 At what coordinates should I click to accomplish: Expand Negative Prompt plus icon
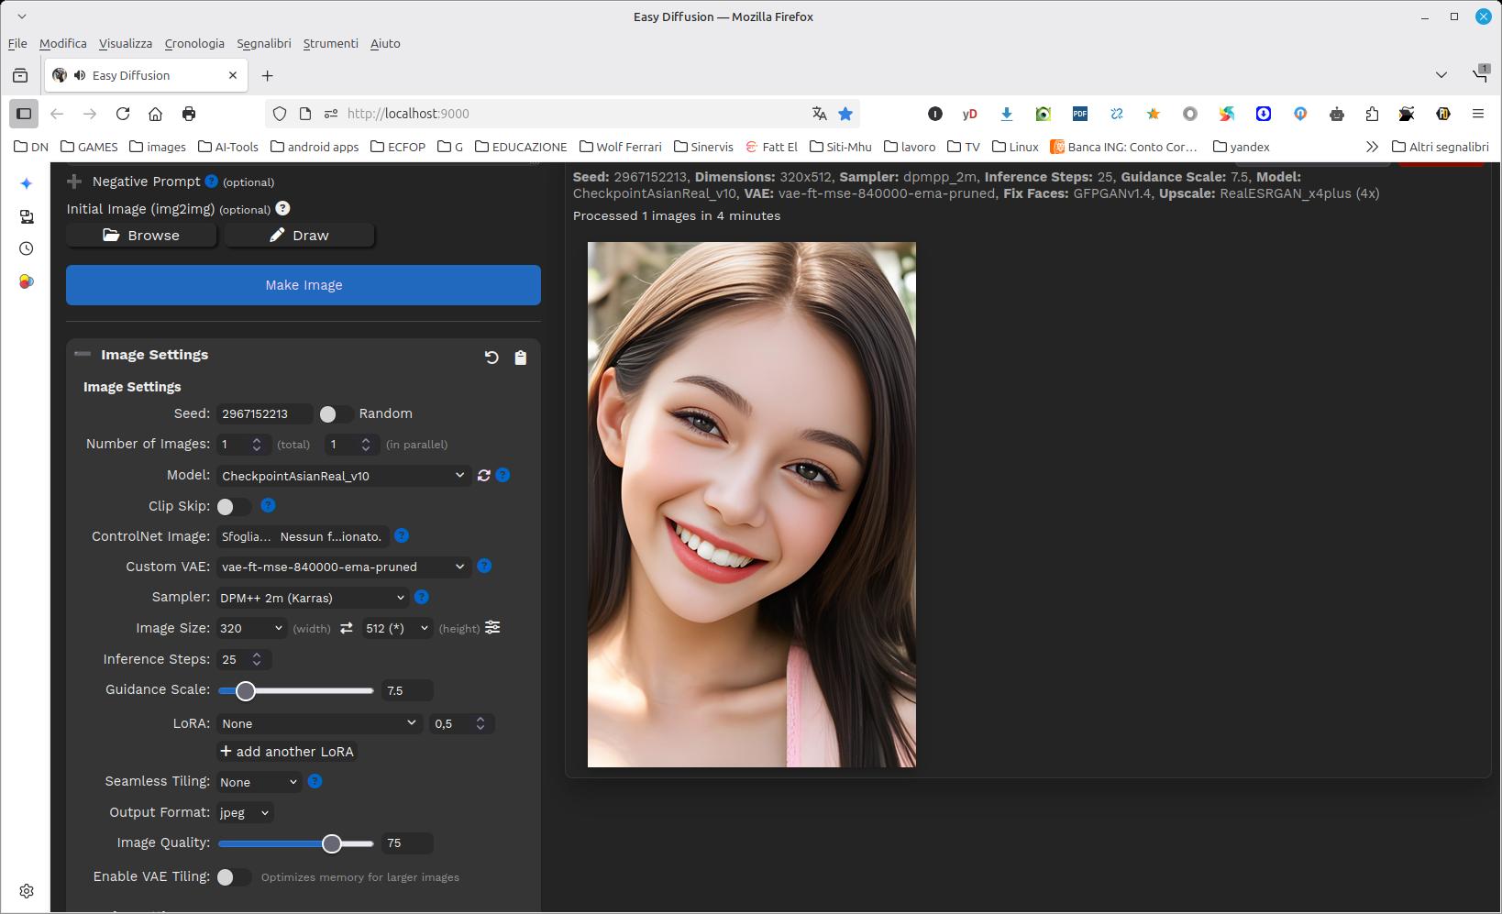click(75, 182)
